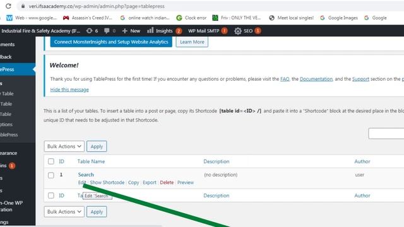Sort by the Table Name column header
The width and height of the screenshot is (404, 227).
tap(91, 161)
